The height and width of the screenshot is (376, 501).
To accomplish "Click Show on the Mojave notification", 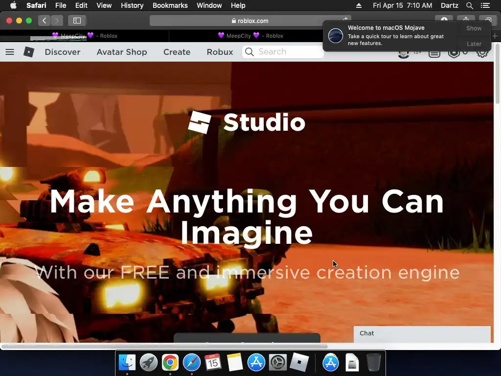I will click(x=474, y=28).
